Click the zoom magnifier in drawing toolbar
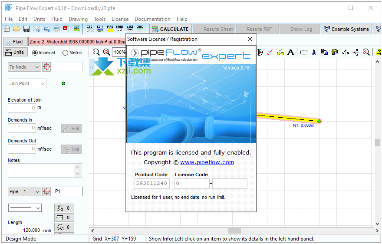The image size is (382, 244). [x=366, y=52]
